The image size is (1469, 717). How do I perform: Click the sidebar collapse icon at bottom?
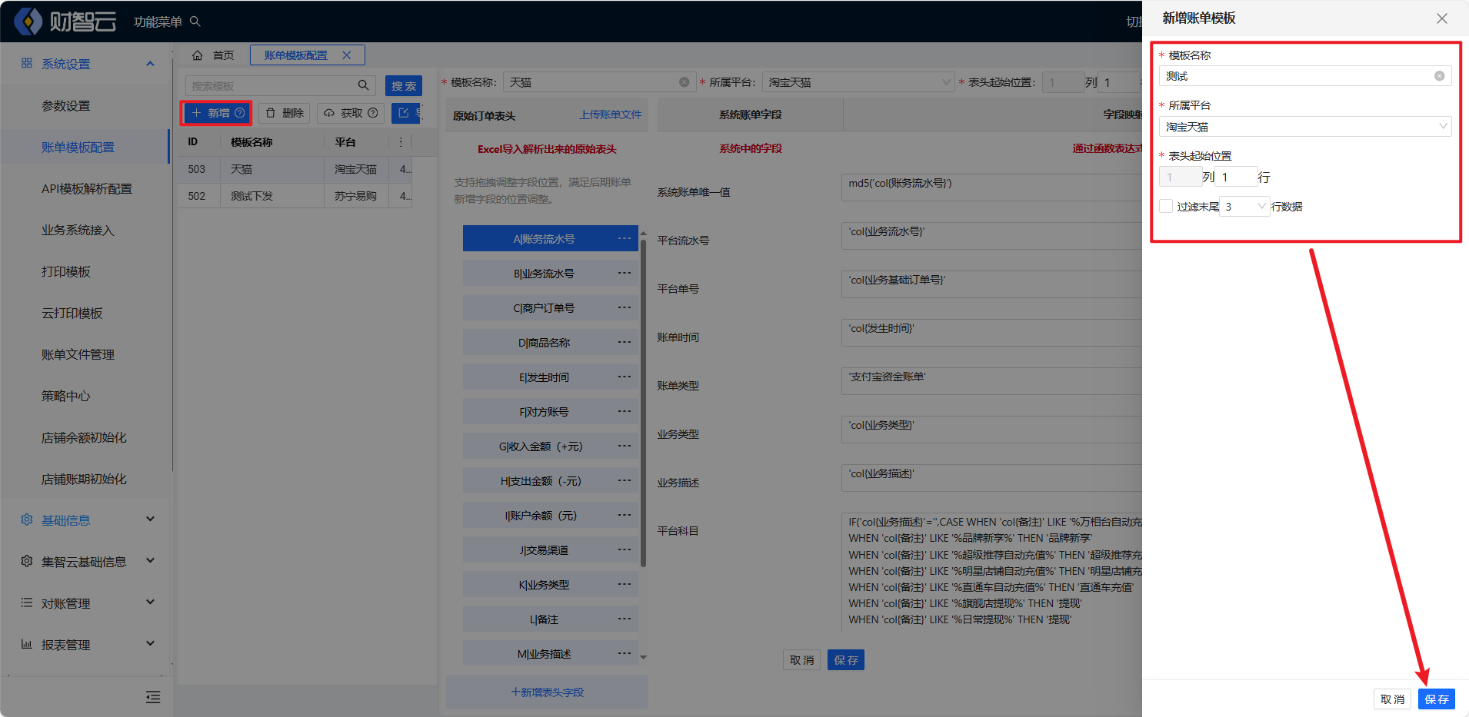pos(153,697)
